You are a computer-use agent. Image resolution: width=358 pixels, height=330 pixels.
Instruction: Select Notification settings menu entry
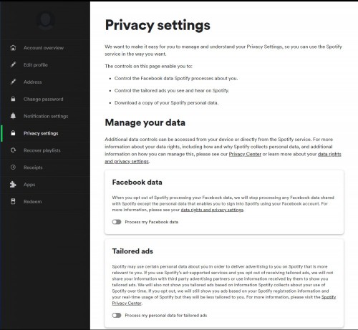click(45, 116)
